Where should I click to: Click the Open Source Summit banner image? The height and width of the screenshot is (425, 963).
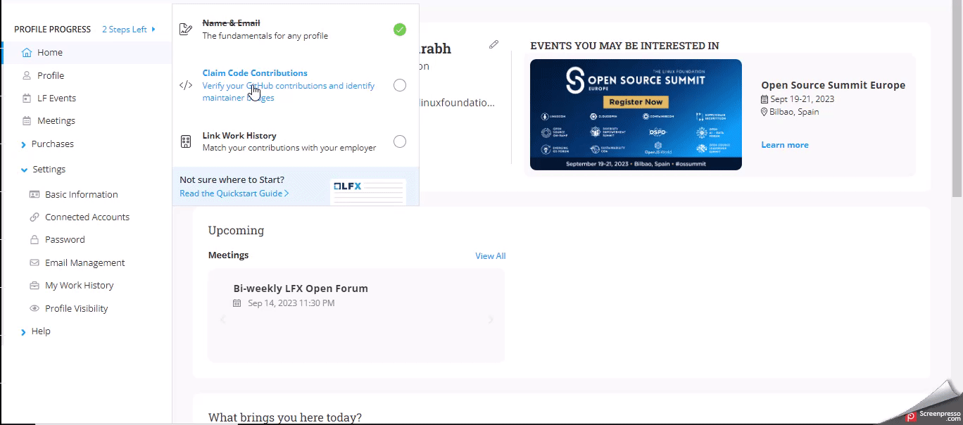pos(635,114)
